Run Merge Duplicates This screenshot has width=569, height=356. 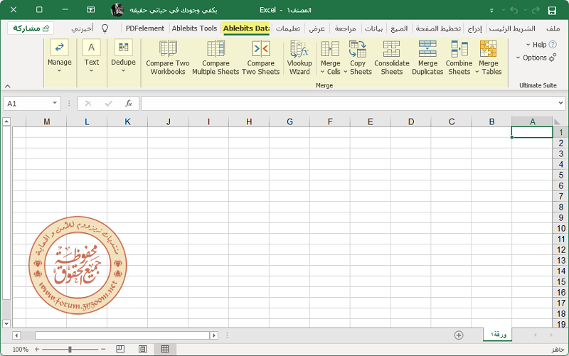427,58
